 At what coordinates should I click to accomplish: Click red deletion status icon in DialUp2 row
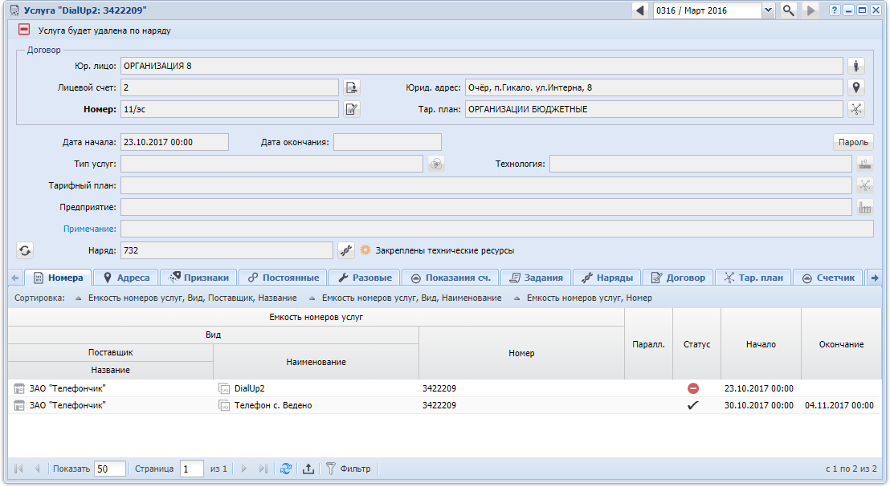click(x=693, y=388)
